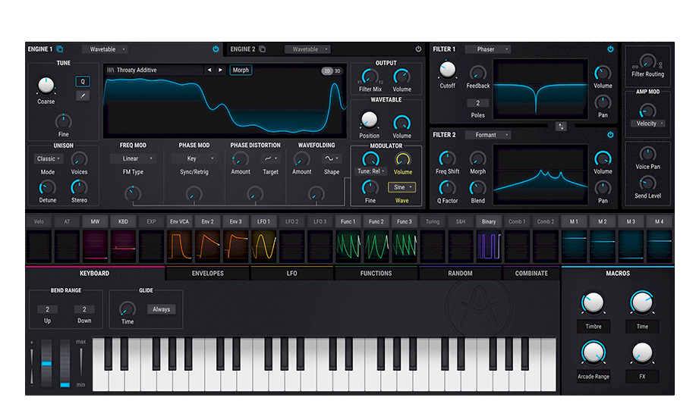Toggle the Engine 1 power button
Image resolution: width=699 pixels, height=404 pixels.
(x=216, y=49)
